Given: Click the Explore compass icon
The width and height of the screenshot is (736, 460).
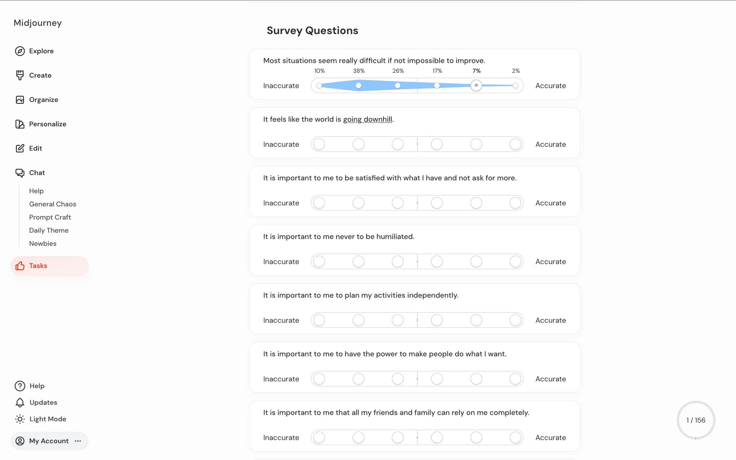Looking at the screenshot, I should coord(20,51).
